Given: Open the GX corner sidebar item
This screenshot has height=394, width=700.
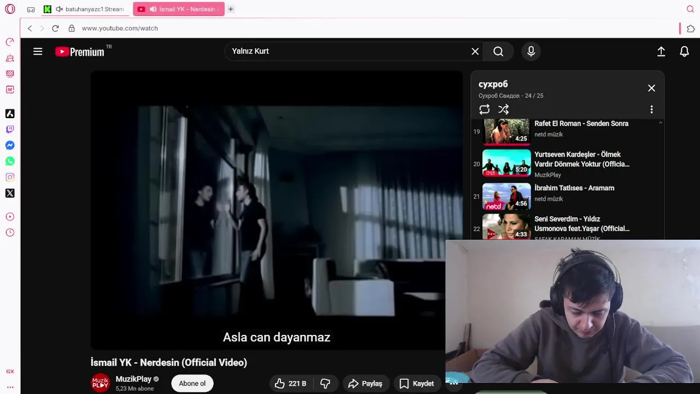Looking at the screenshot, I should coord(10,372).
